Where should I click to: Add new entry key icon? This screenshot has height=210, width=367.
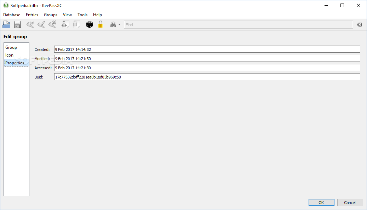tap(30, 24)
